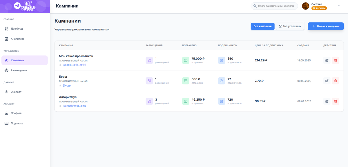This screenshot has width=348, height=167.
Task: Select the Подписка card icon
Action: coord(6,123)
